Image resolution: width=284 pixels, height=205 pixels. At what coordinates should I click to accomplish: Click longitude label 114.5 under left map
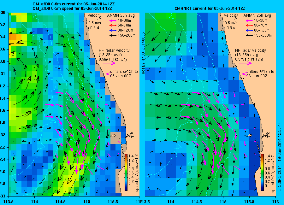(x=61, y=202)
